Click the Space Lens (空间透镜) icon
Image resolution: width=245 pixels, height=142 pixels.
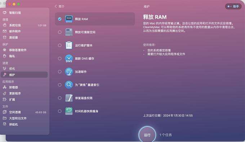pos(5,112)
